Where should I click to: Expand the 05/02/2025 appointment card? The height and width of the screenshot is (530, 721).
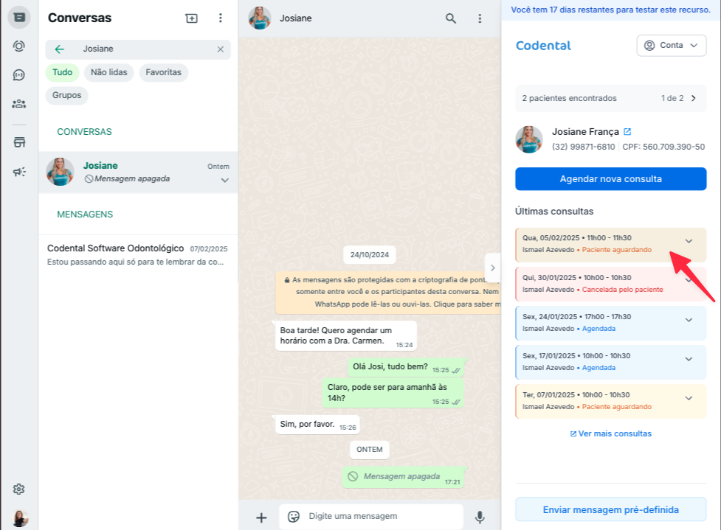pyautogui.click(x=689, y=241)
